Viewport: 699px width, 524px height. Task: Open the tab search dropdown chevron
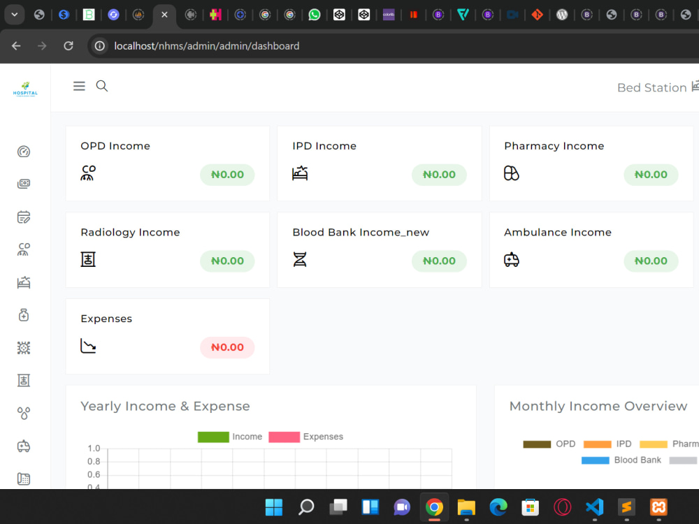14,15
